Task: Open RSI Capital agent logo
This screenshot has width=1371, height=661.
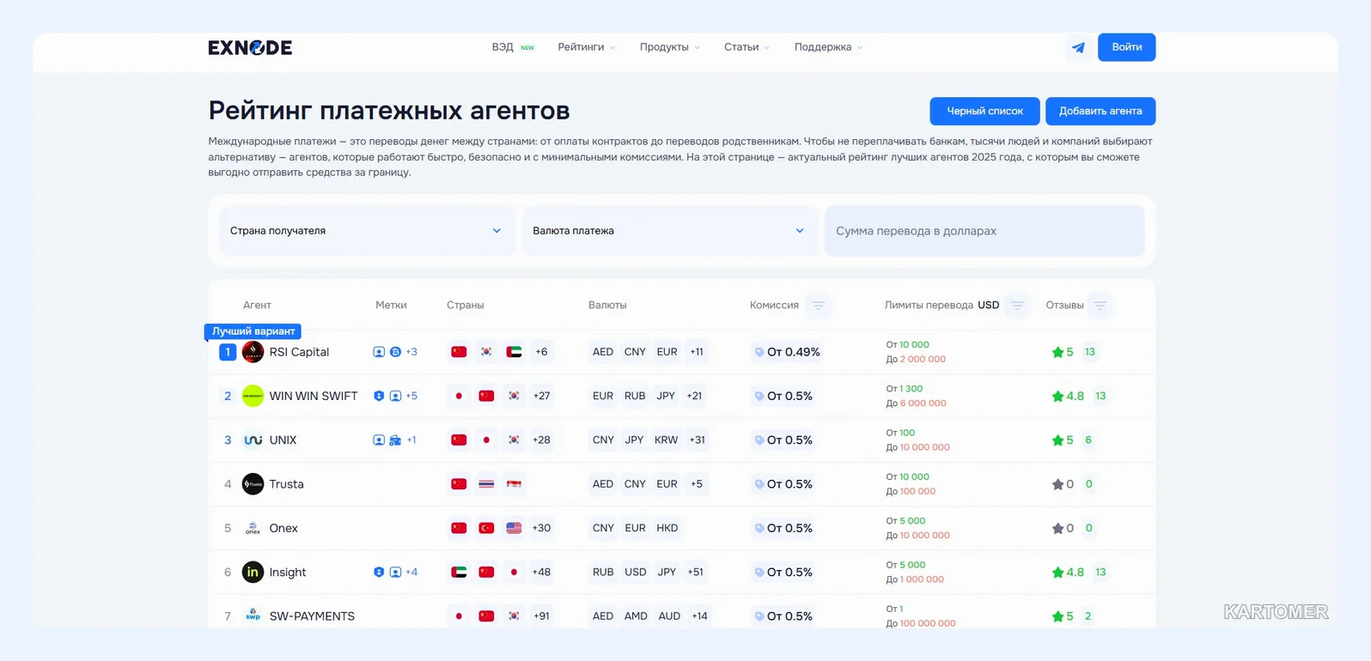Action: (253, 352)
